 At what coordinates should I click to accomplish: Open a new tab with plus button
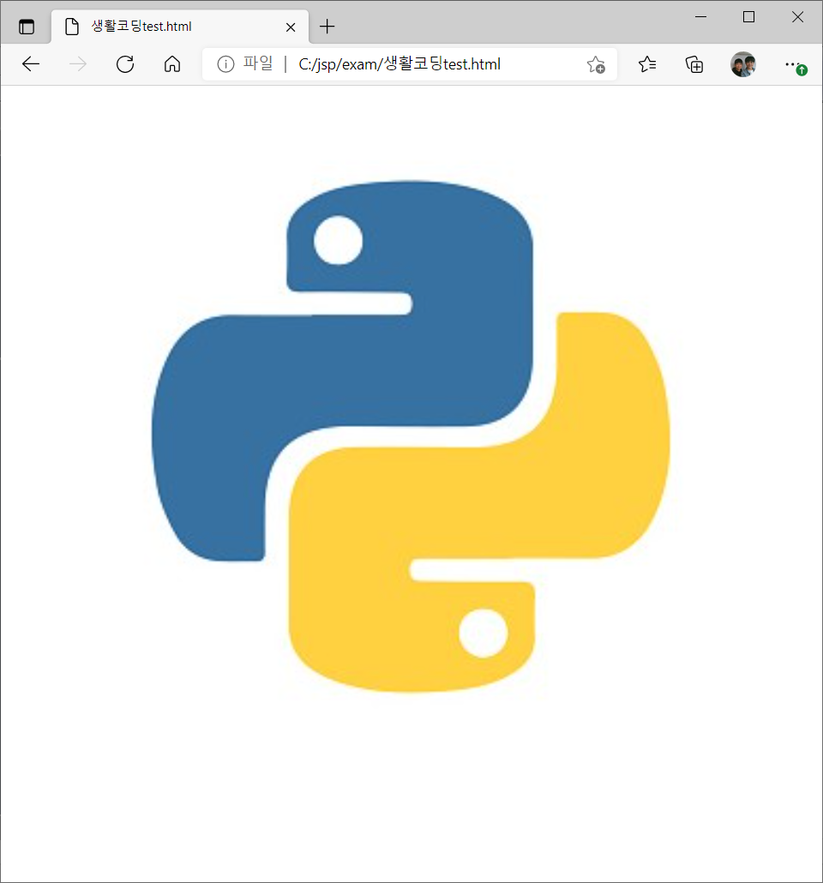point(327,27)
